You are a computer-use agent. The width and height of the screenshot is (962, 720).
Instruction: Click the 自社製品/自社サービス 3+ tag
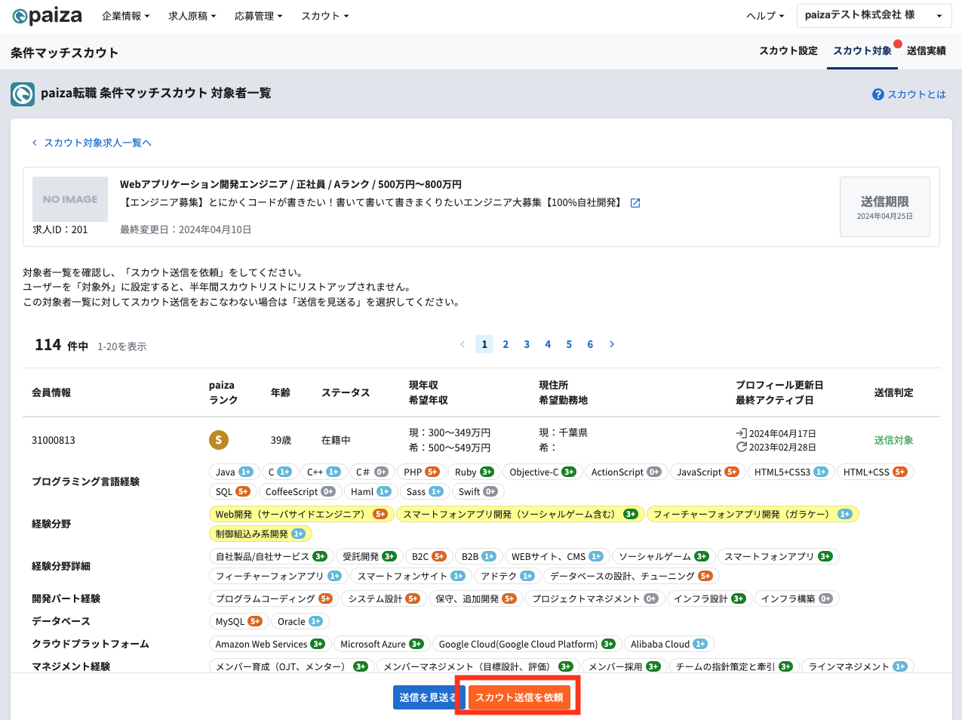click(x=271, y=556)
